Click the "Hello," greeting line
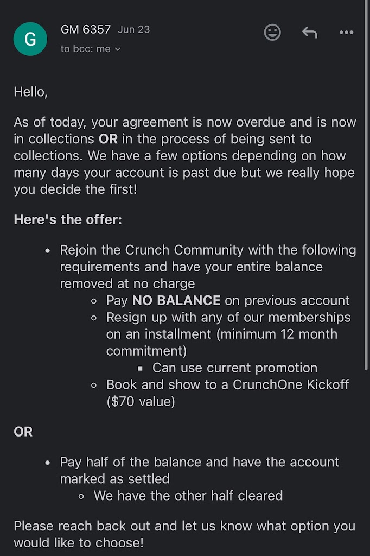370x556 pixels. click(31, 92)
